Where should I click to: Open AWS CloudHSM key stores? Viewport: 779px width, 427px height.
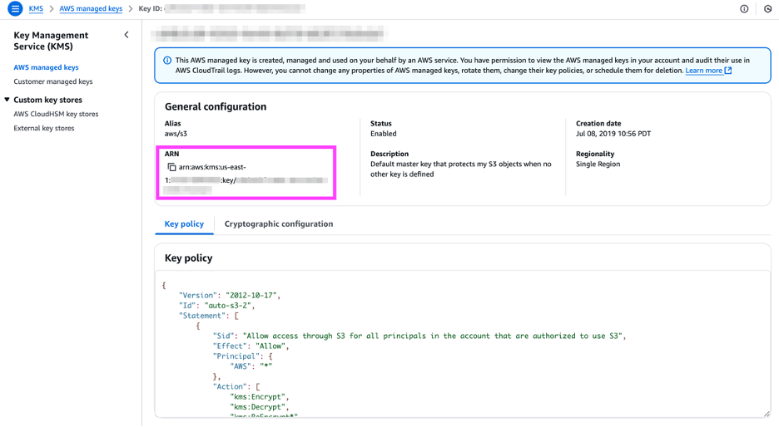(56, 114)
